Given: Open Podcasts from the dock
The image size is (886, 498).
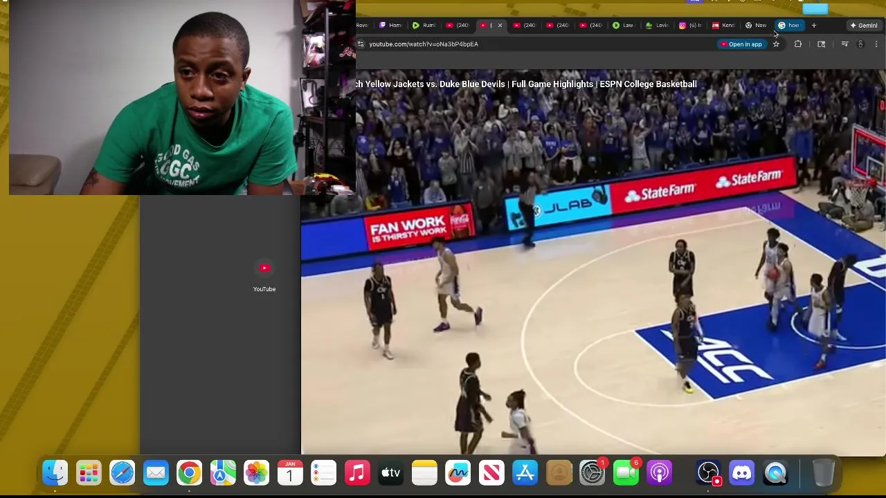Looking at the screenshot, I should click(660, 473).
